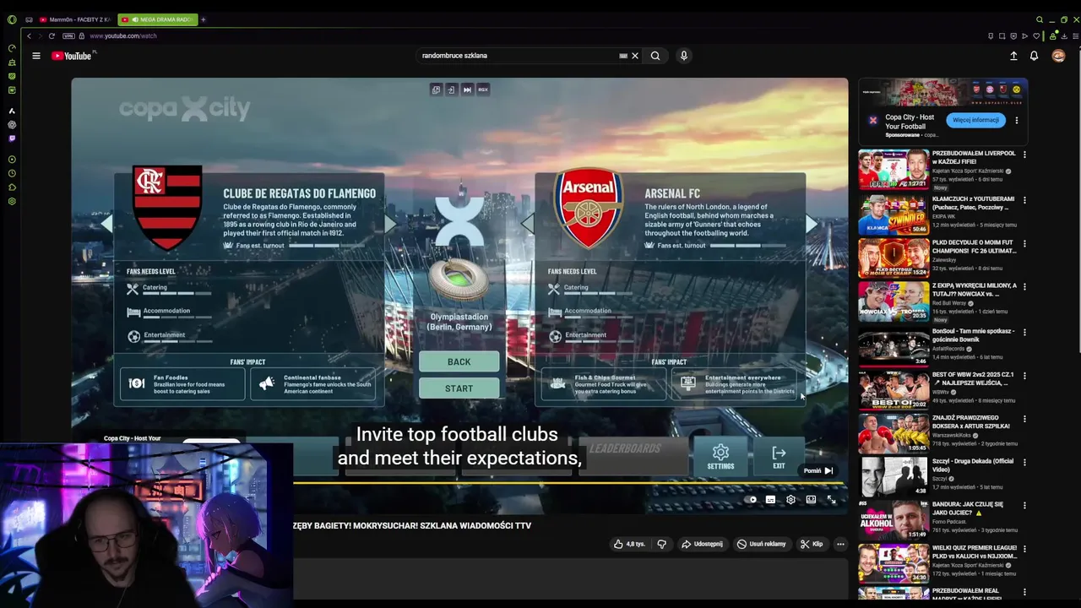
Task: Open options for KŁAMCZUCH z YOUTUBERAMI video
Action: [x=1024, y=201]
